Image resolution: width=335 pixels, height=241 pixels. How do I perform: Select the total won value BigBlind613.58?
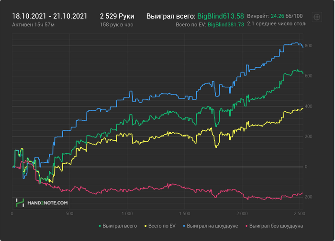(x=221, y=16)
